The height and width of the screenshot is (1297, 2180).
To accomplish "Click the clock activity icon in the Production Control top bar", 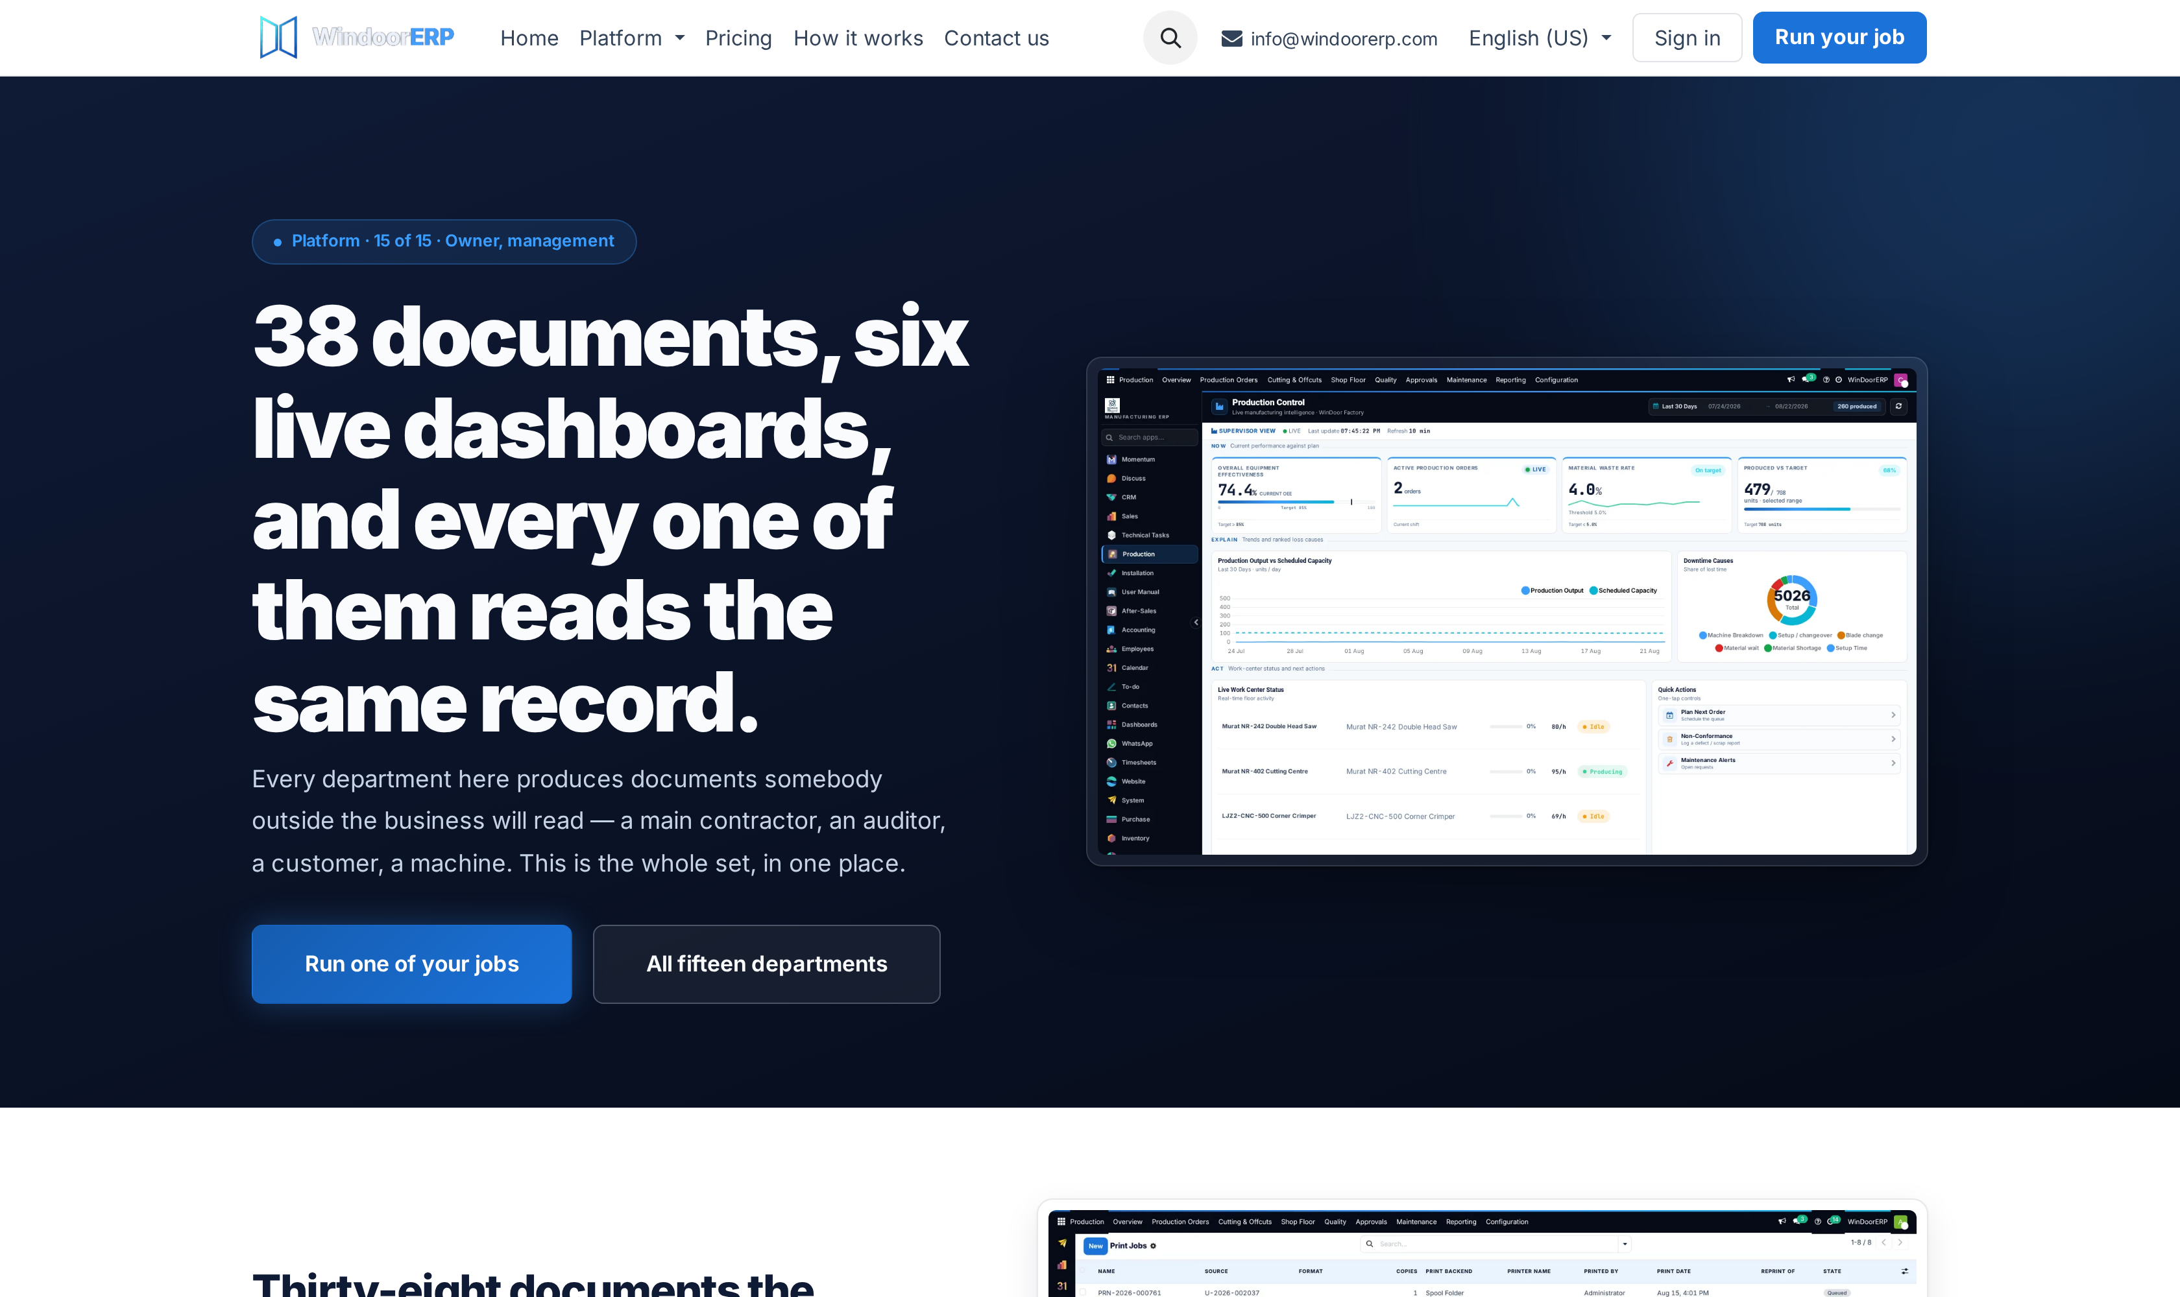I will [x=1838, y=379].
